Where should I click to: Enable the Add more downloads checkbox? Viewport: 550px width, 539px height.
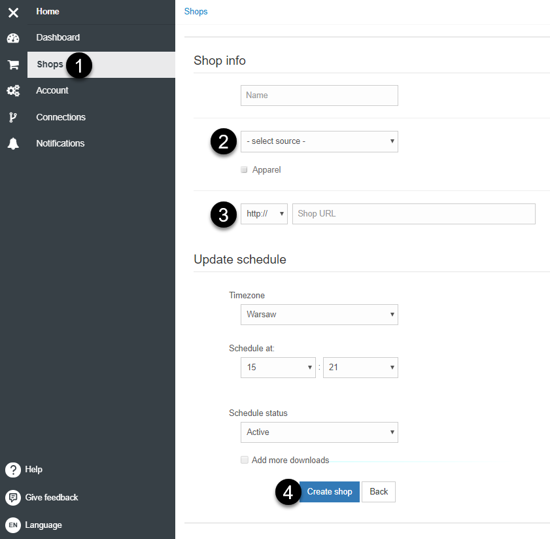point(245,460)
